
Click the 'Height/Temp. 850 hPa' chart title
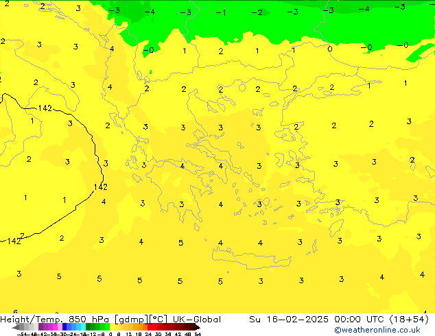[x=56, y=320]
